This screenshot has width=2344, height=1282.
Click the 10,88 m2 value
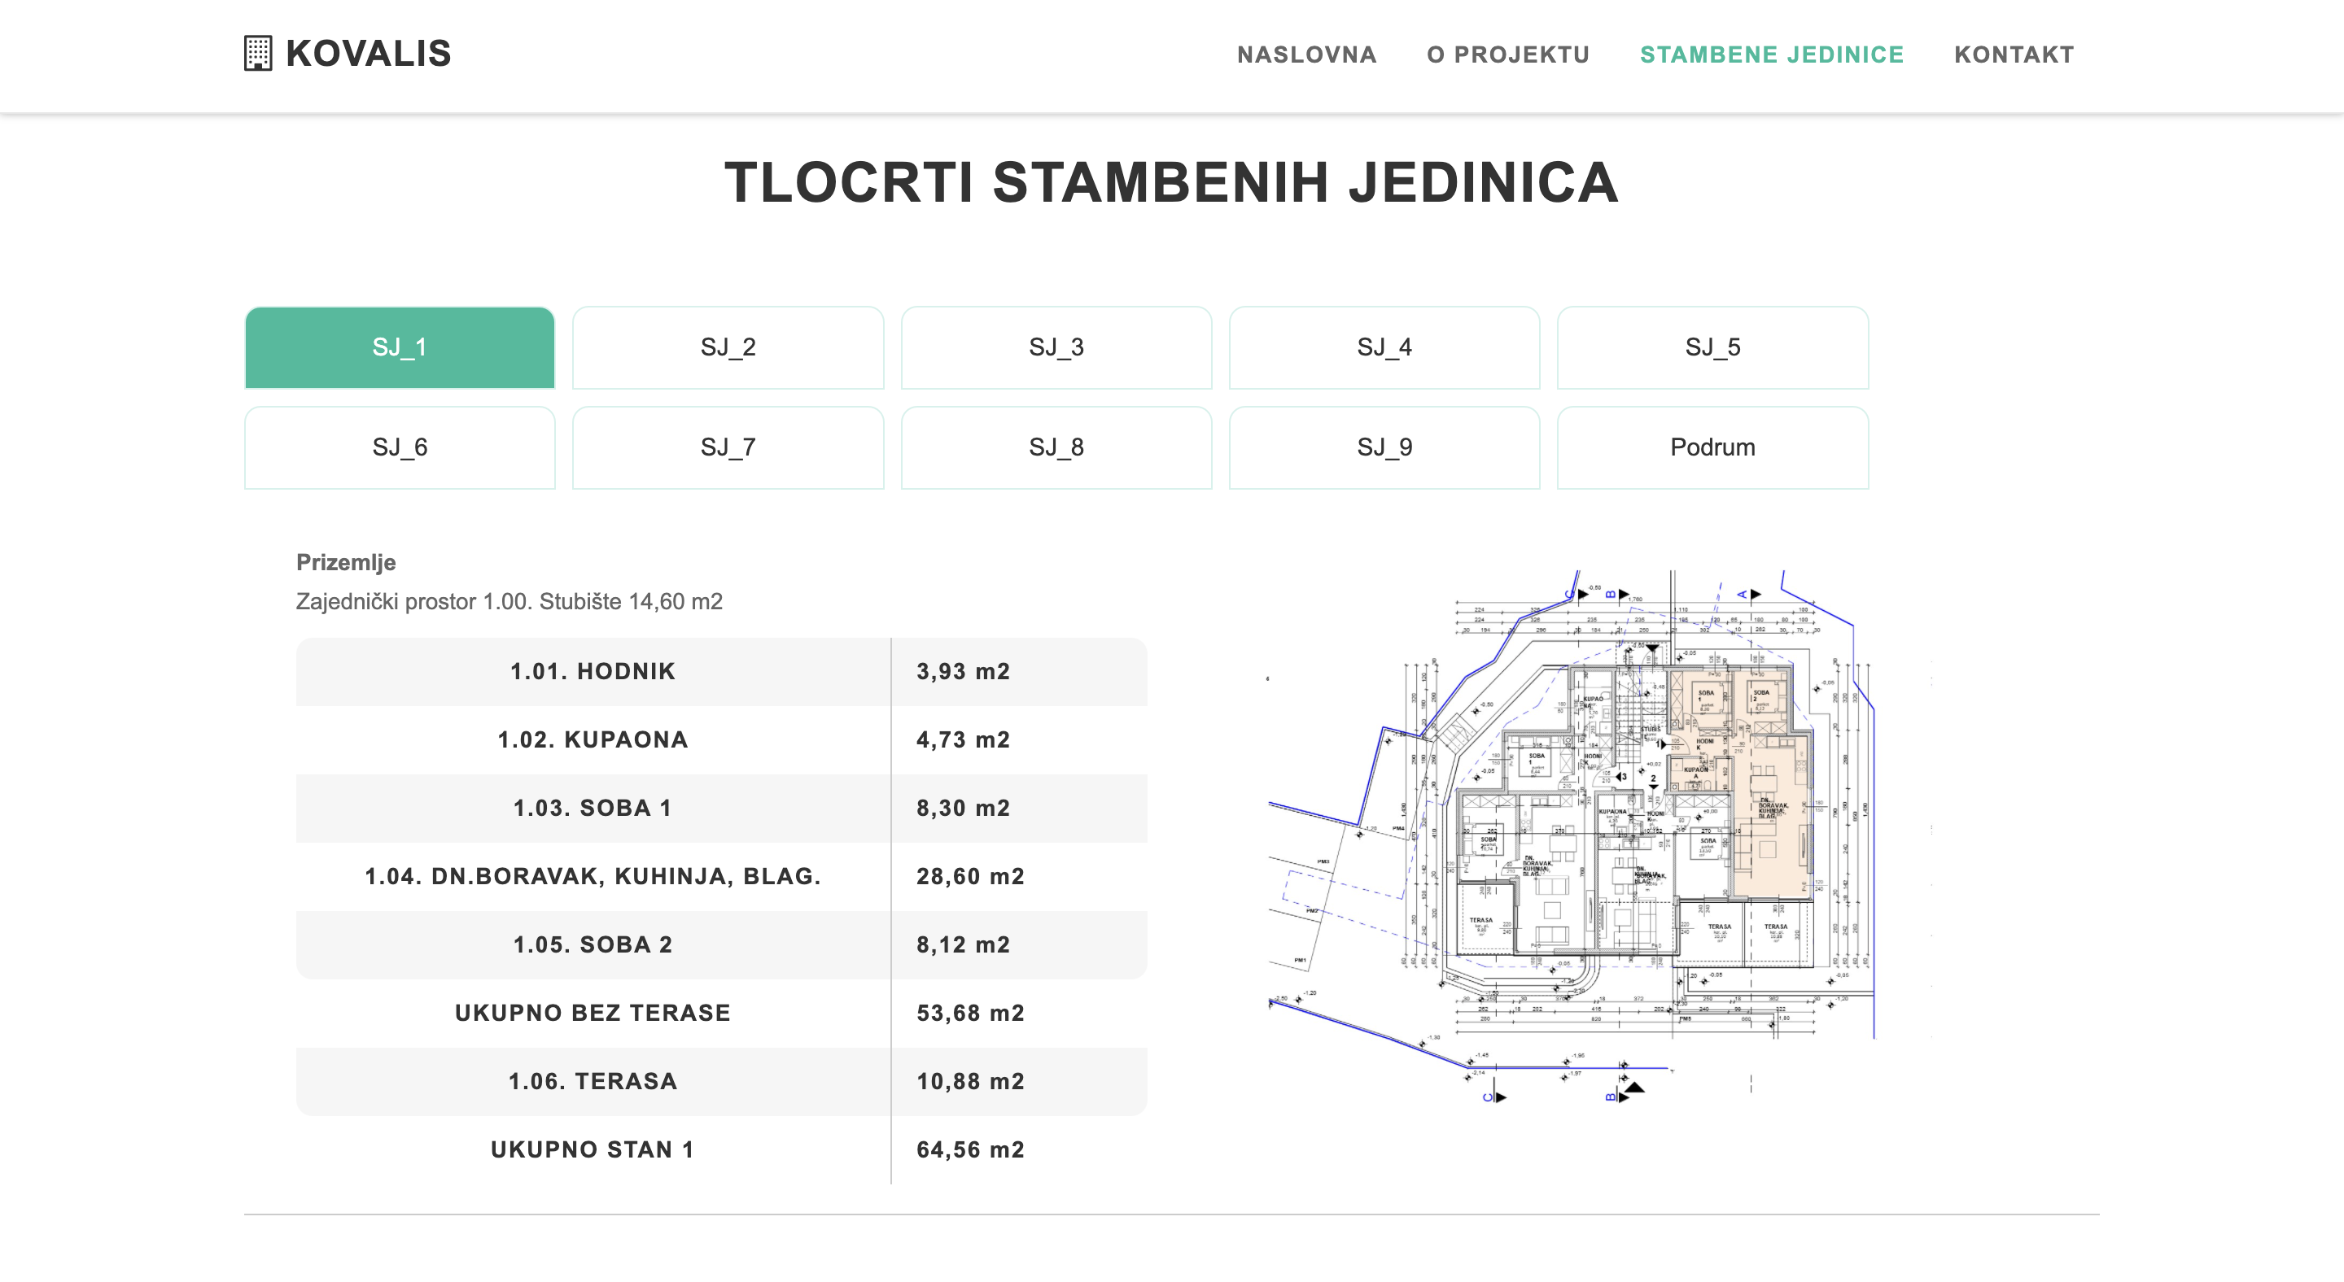[970, 1080]
